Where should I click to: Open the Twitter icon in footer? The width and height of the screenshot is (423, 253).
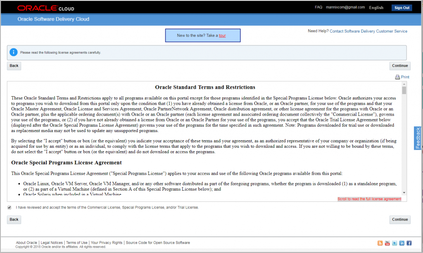pos(394,243)
